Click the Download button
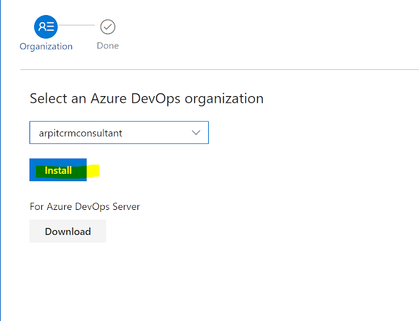This screenshot has width=419, height=321. click(x=67, y=231)
